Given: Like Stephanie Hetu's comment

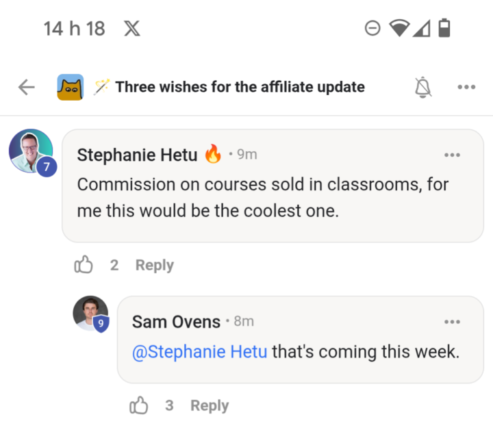Looking at the screenshot, I should pos(83,265).
